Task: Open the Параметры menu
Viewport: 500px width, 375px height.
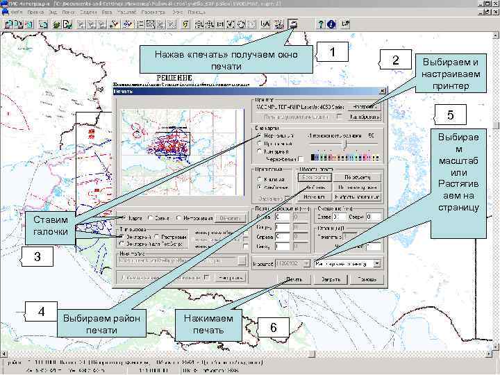Action: [153, 12]
